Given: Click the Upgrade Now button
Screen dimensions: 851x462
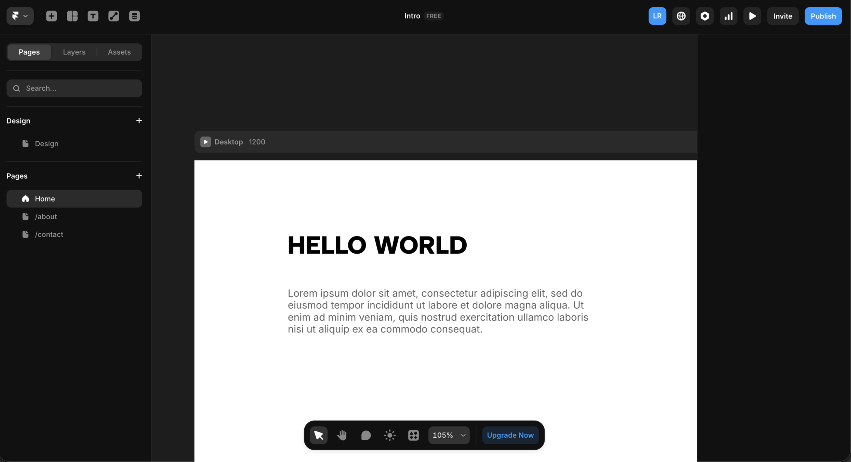Looking at the screenshot, I should (x=510, y=435).
